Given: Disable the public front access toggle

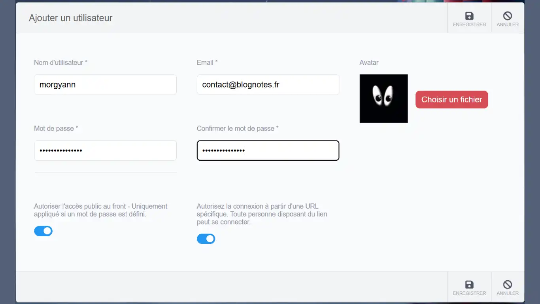Looking at the screenshot, I should pyautogui.click(x=43, y=231).
